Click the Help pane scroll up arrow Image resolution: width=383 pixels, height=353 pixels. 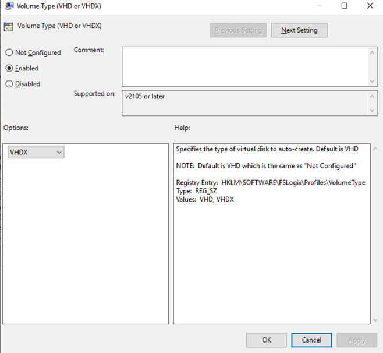coord(374,149)
